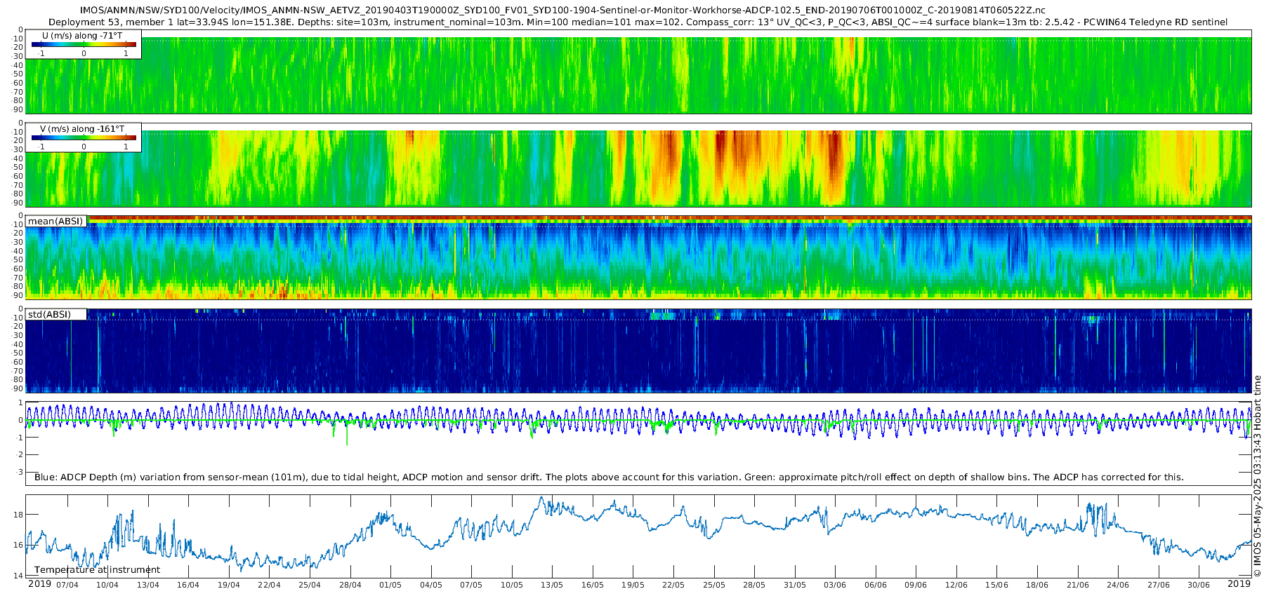Select the 30/06 date tick label
The image size is (1264, 596).
[1199, 585]
